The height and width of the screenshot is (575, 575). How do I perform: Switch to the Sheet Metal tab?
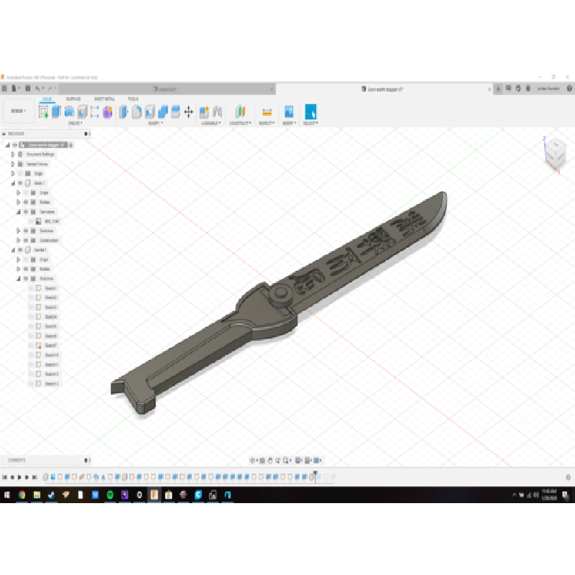104,98
